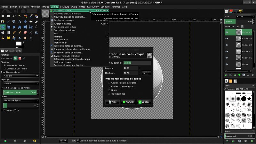Screen dimensions: 256x144
Task: Hide the Calque #3 layer eye
Action: point(227,45)
